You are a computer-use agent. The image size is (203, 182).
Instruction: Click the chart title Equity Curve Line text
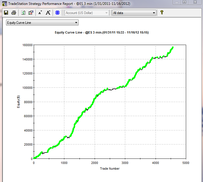[x=101, y=33]
